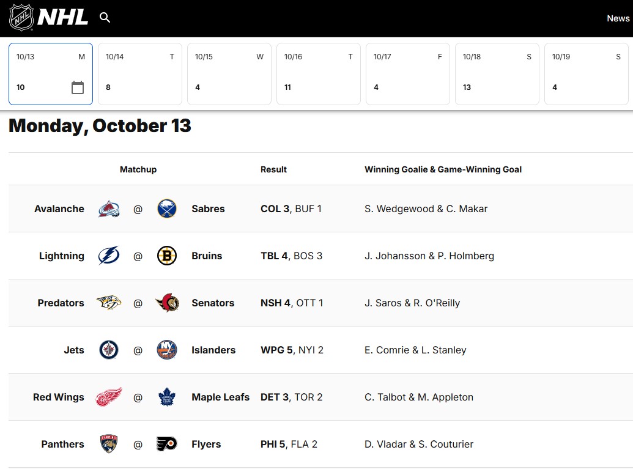Switch to the 10/18 date tab
633x469 pixels.
497,73
